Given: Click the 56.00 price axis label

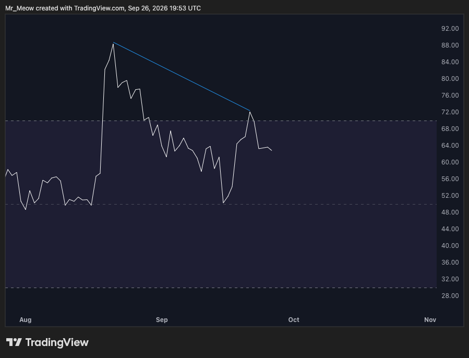Looking at the screenshot, I should point(450,178).
